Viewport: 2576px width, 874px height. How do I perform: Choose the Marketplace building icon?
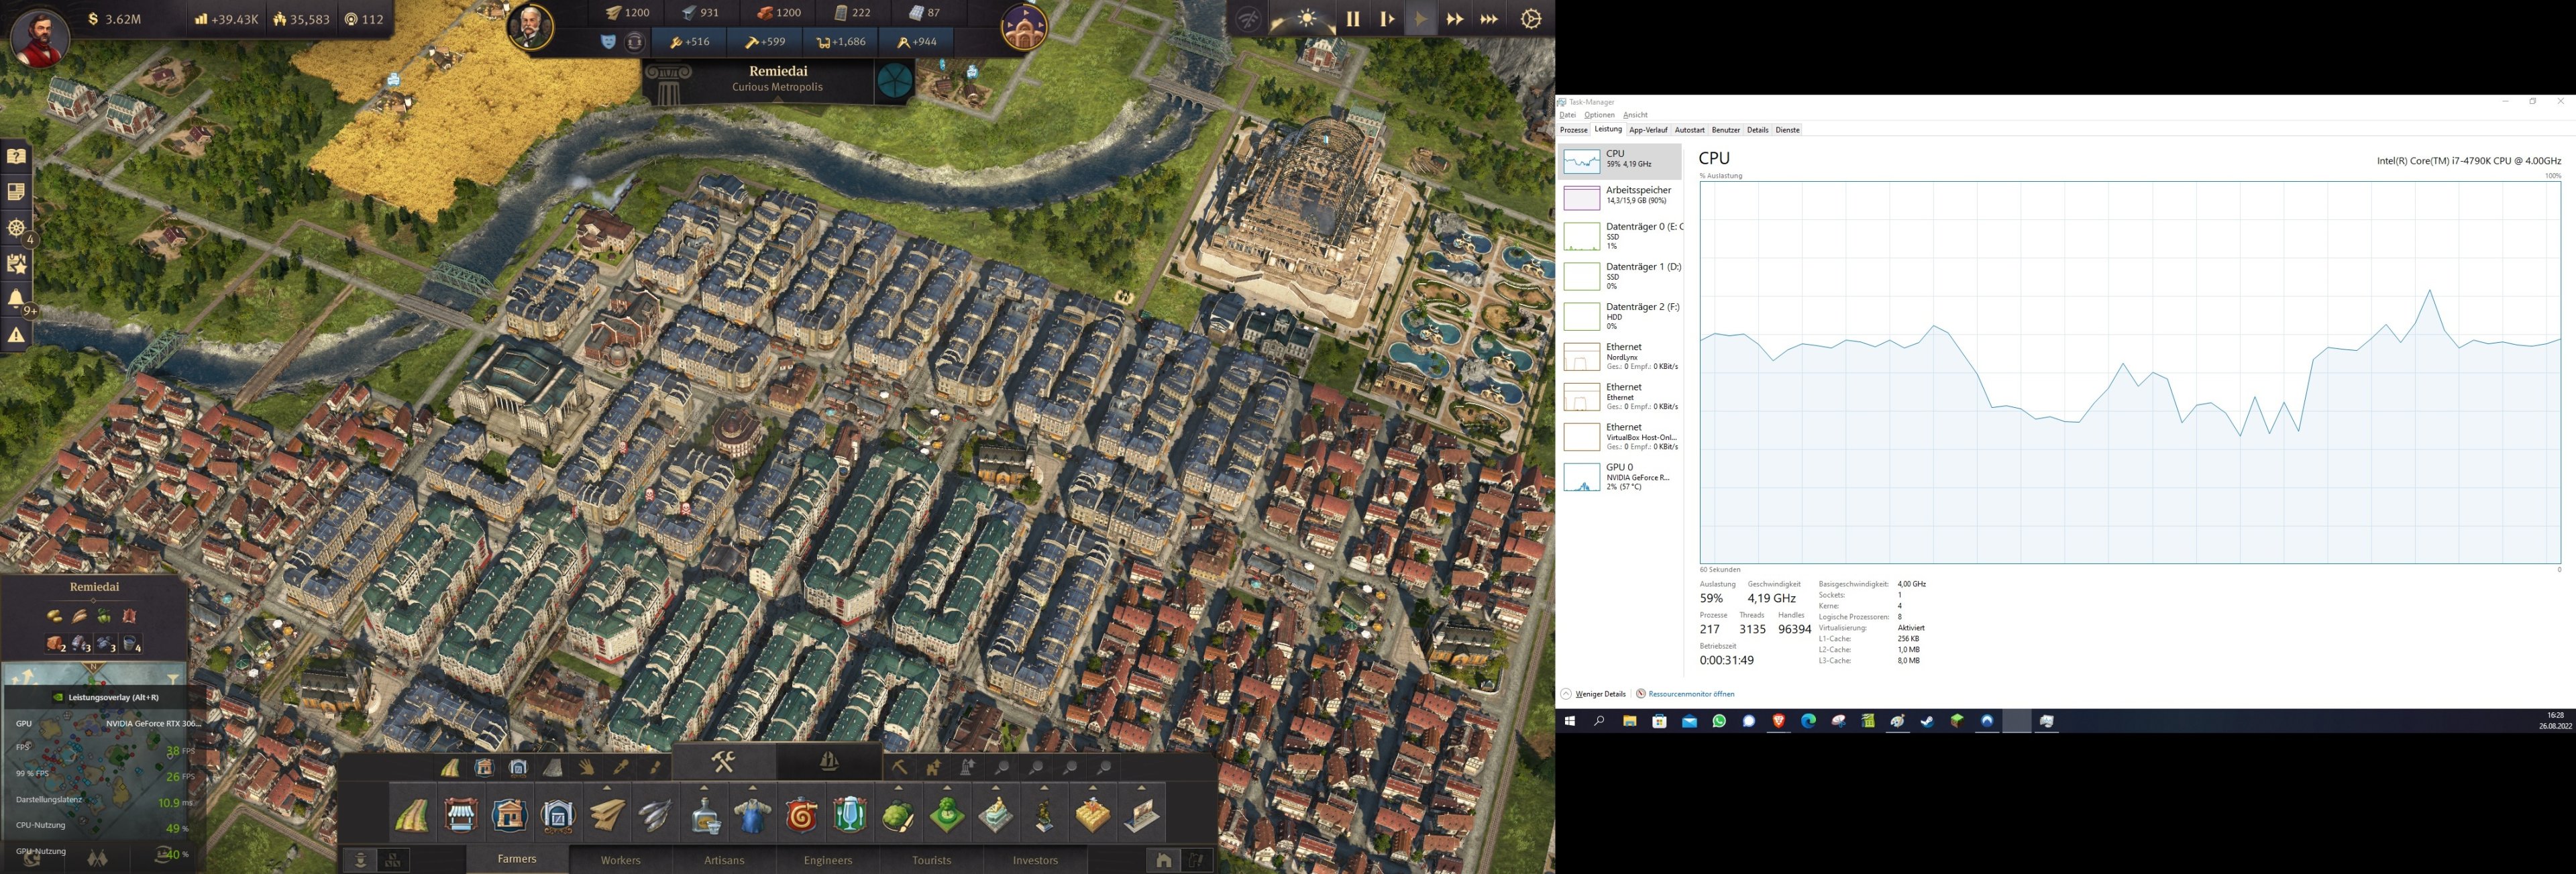(x=461, y=815)
